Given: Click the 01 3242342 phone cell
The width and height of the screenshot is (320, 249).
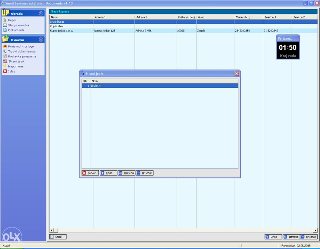Looking at the screenshot, I should tap(277, 31).
